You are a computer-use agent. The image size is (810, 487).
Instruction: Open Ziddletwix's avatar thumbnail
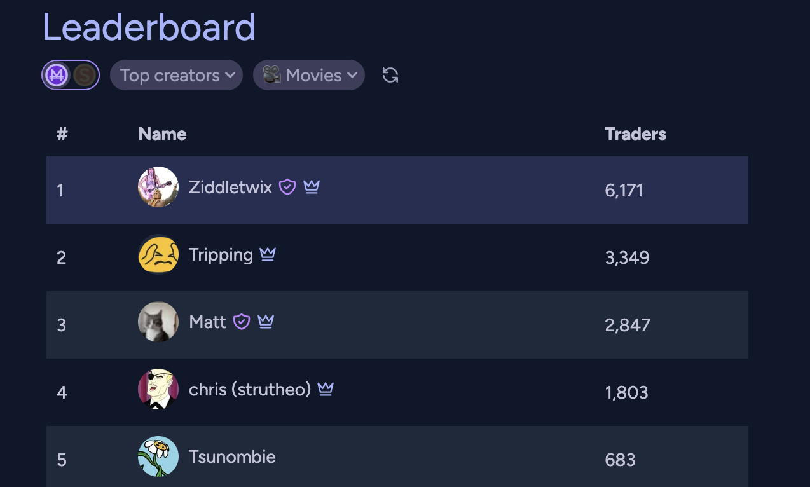(158, 187)
